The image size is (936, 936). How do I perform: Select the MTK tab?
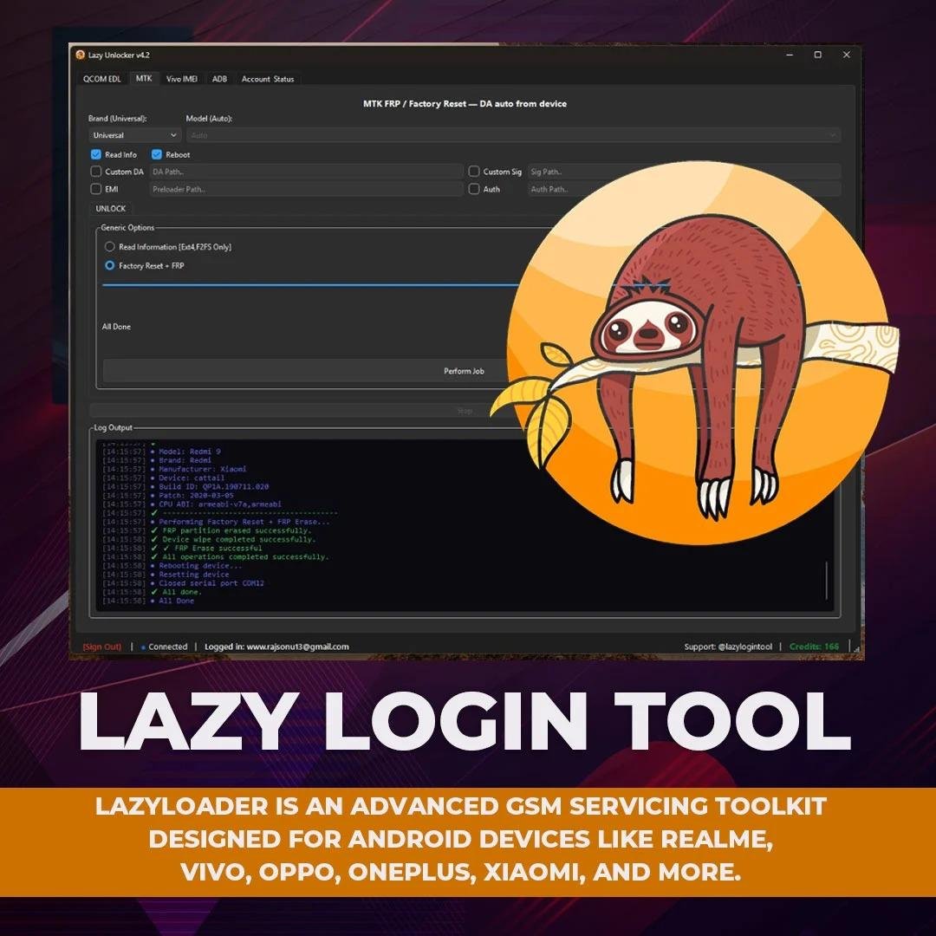click(x=144, y=78)
